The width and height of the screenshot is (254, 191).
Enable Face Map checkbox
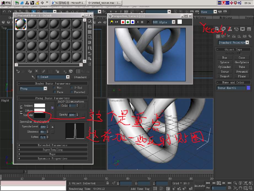coord(55,92)
